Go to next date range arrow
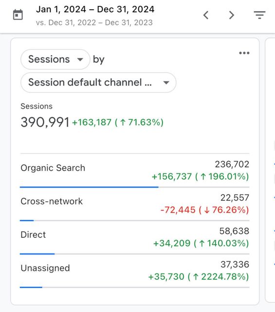 tap(231, 15)
